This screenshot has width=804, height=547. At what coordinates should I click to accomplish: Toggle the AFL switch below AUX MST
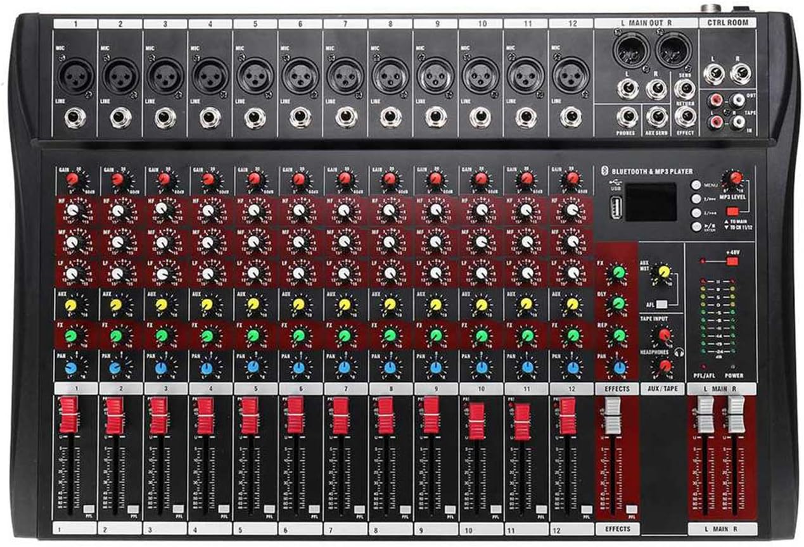coord(661,304)
